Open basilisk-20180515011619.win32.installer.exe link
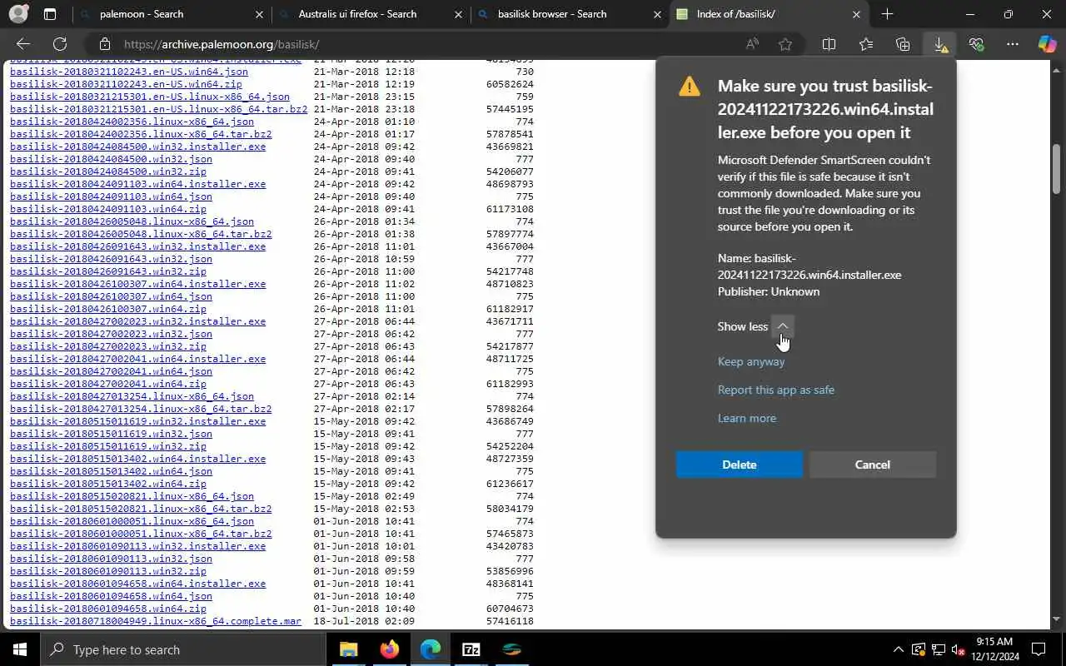This screenshot has width=1066, height=666. 137,421
